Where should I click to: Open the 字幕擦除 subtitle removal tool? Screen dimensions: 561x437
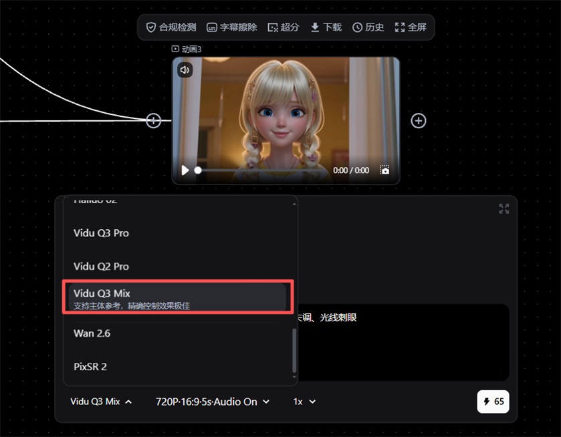point(232,27)
